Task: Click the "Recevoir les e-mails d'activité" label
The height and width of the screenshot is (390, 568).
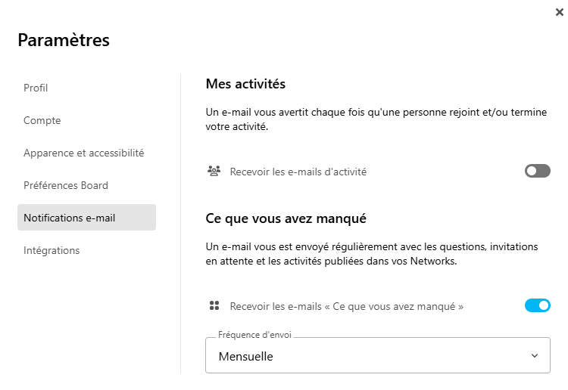Action: (298, 172)
